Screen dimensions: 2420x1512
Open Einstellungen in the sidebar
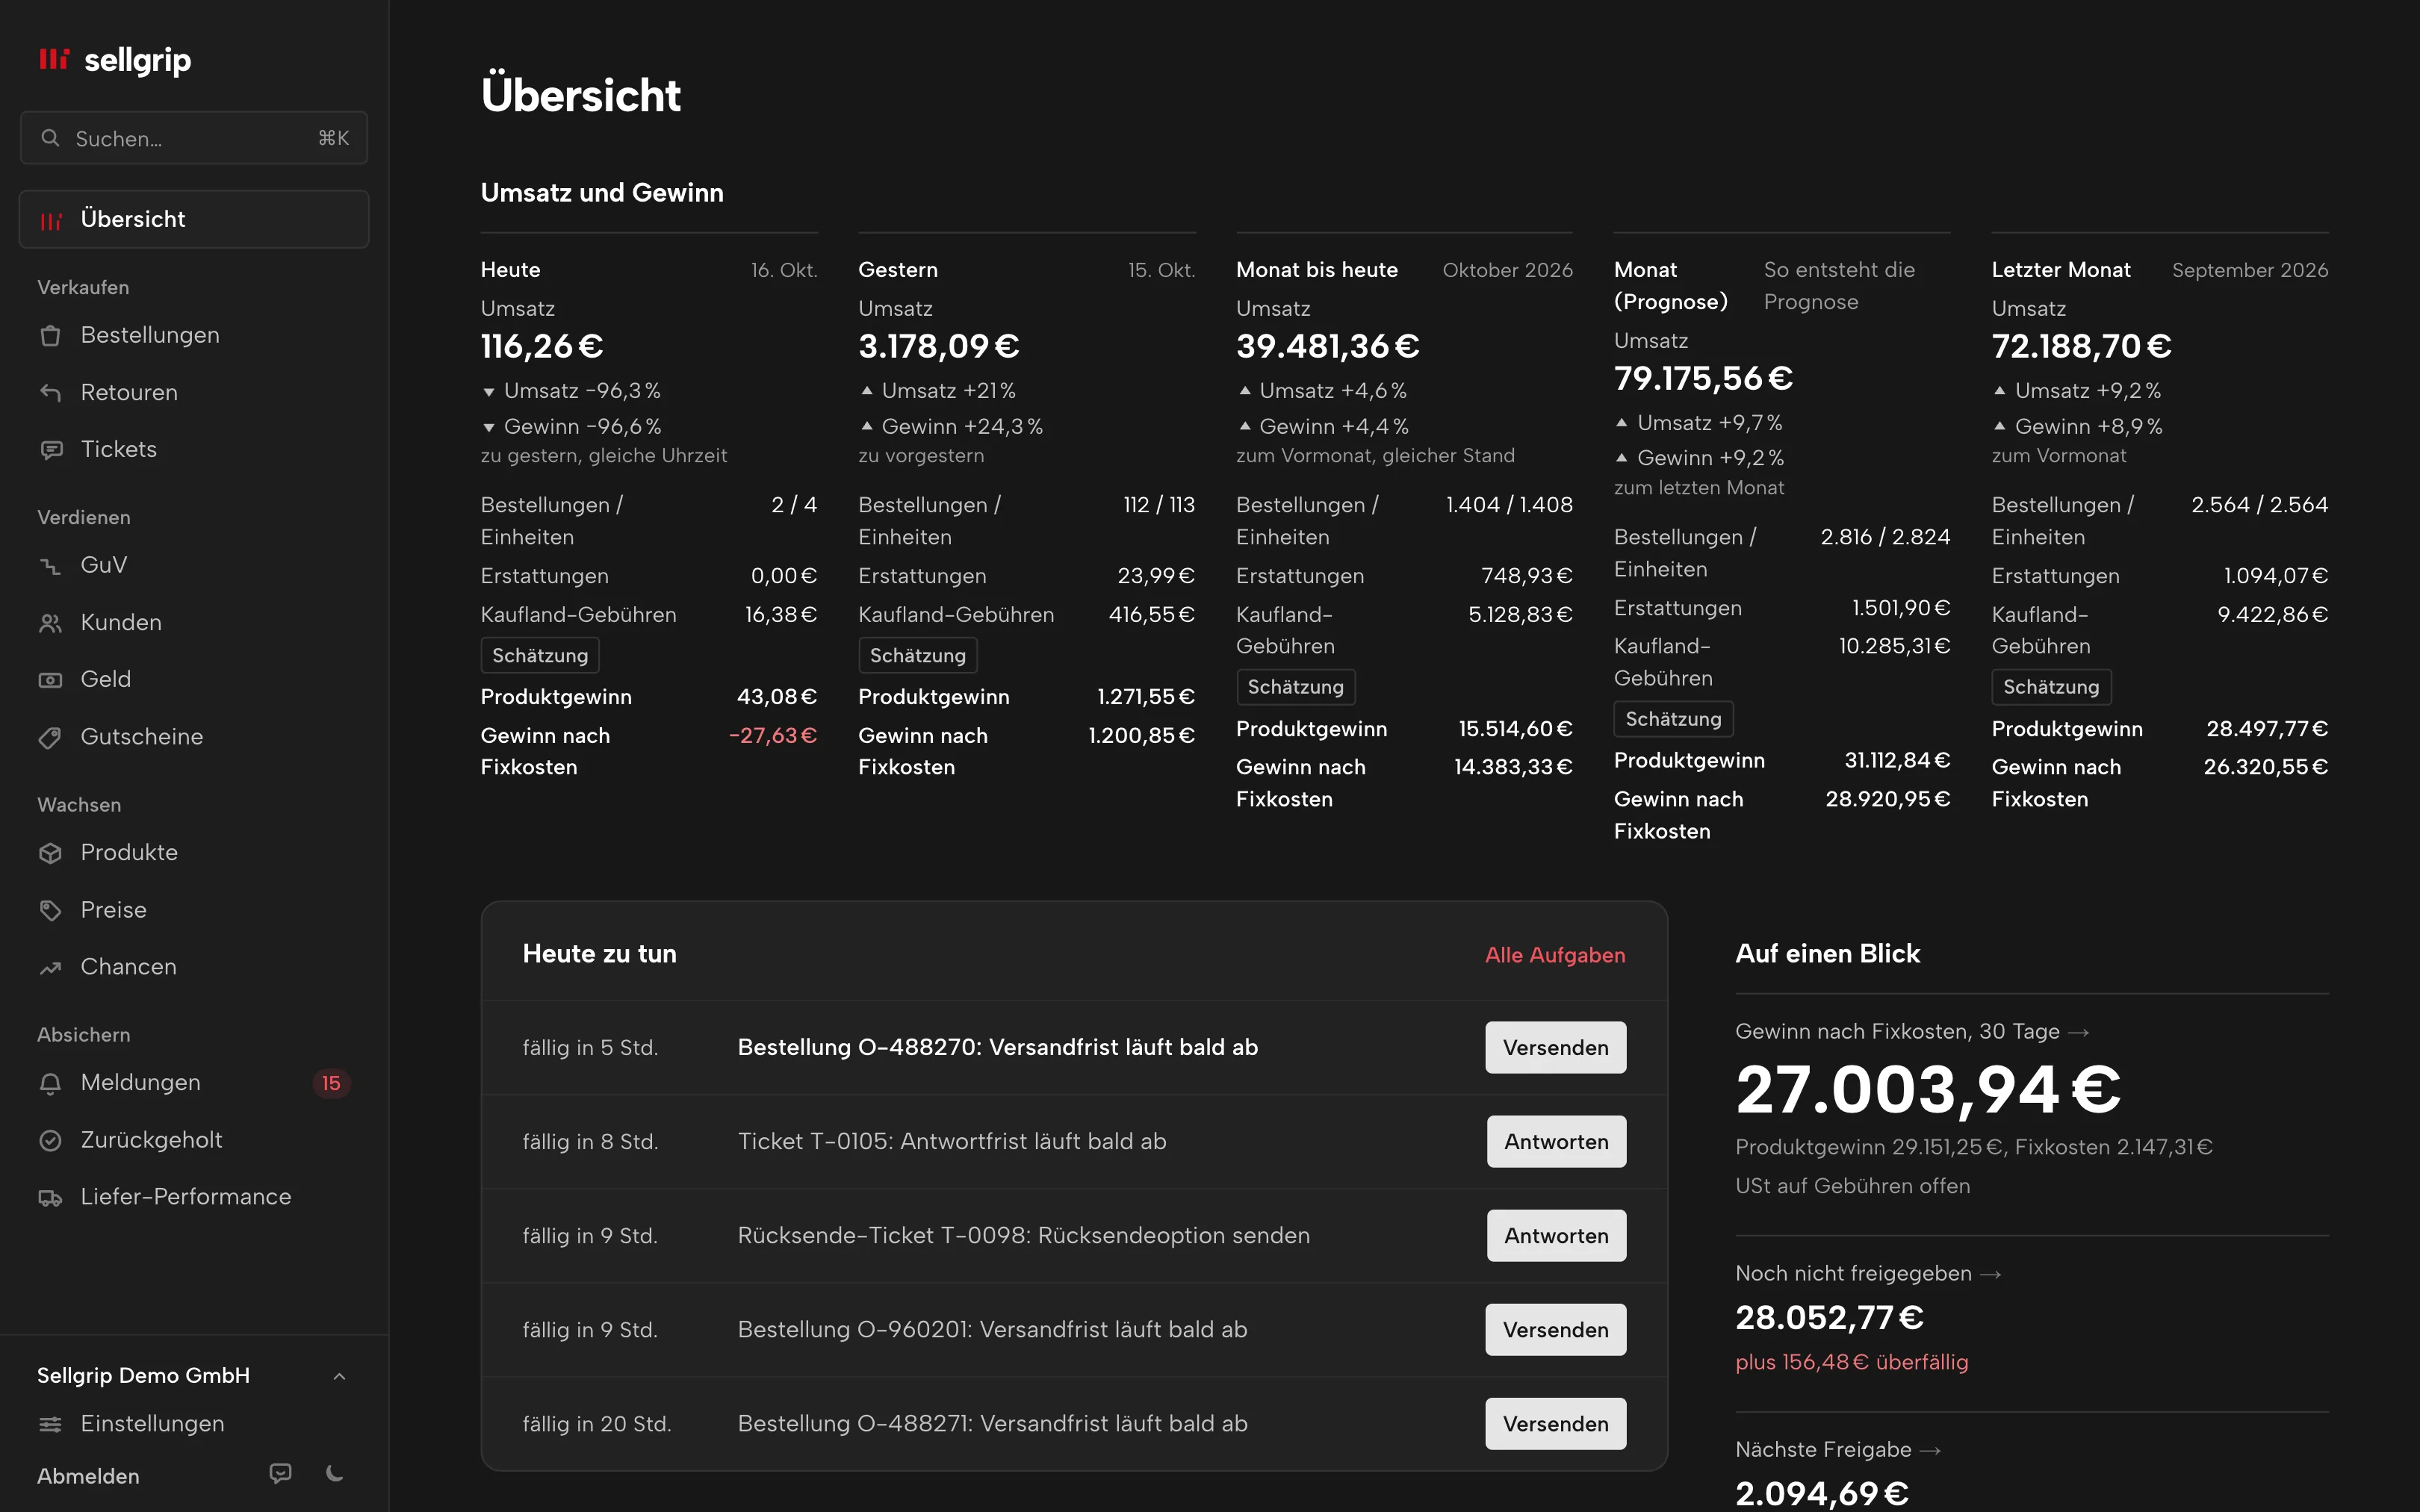click(194, 1424)
